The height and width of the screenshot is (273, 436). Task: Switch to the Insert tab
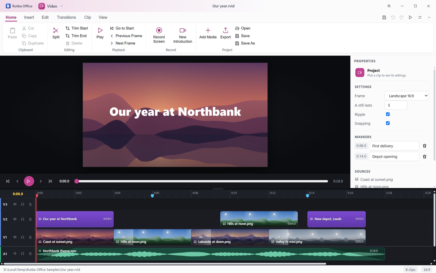(x=29, y=17)
